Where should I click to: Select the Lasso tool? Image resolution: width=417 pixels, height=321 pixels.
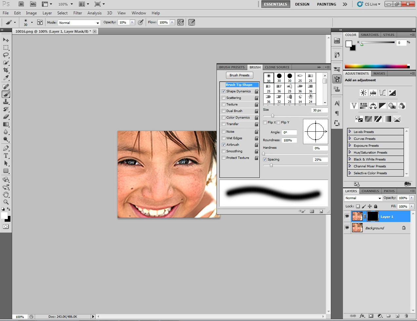(x=6, y=55)
